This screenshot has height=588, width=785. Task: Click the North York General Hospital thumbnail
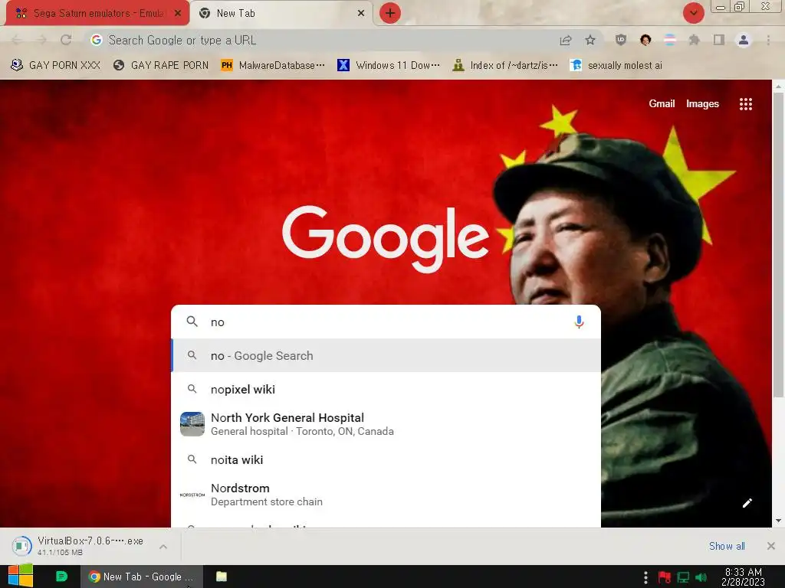click(192, 424)
